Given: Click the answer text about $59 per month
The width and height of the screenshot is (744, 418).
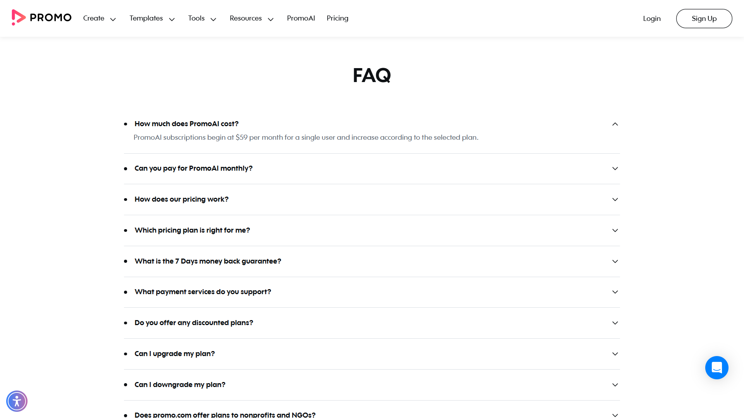Looking at the screenshot, I should click(306, 137).
